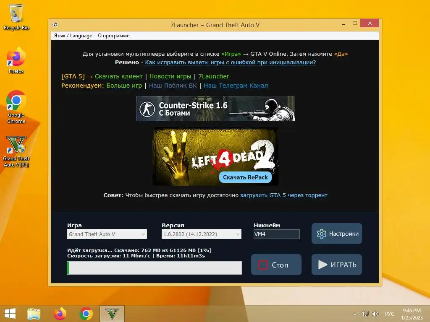Open File Explorer from the taskbar

tap(34, 314)
